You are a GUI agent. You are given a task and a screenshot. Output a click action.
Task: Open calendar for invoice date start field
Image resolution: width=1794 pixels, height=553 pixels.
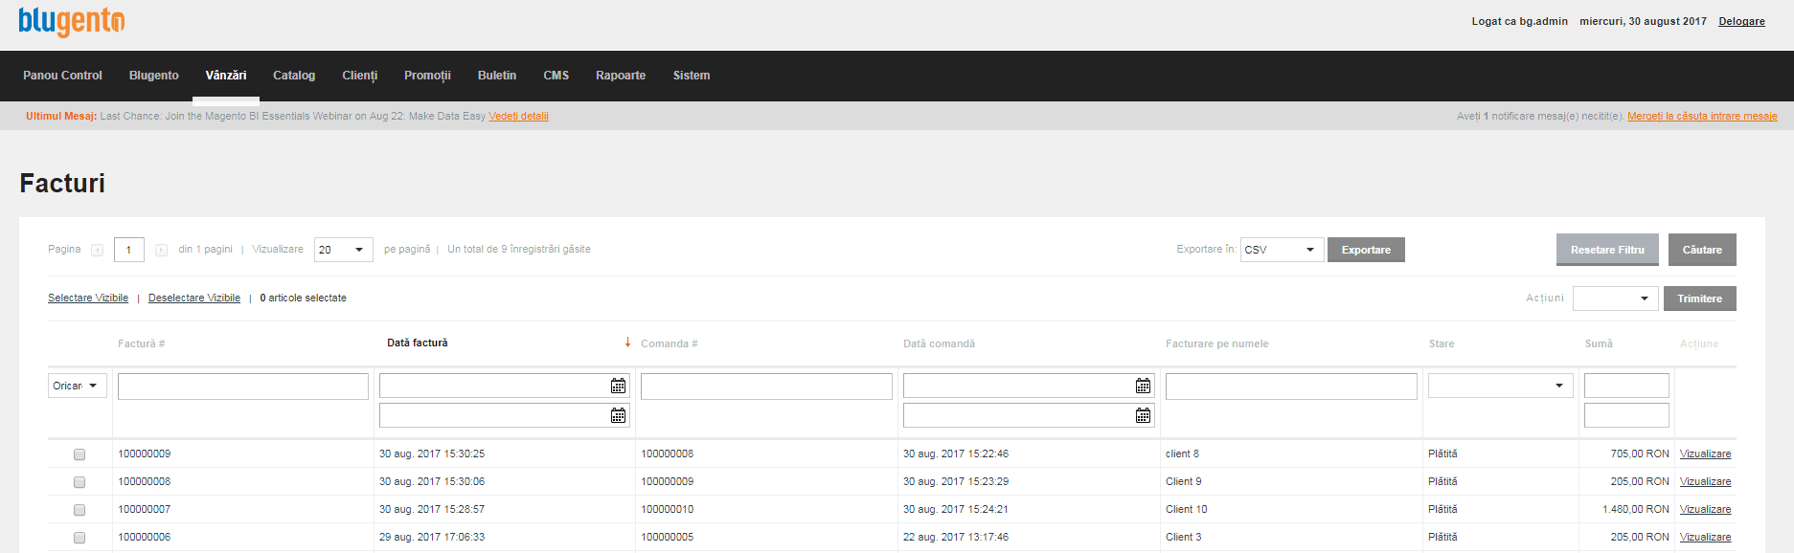[x=618, y=386]
